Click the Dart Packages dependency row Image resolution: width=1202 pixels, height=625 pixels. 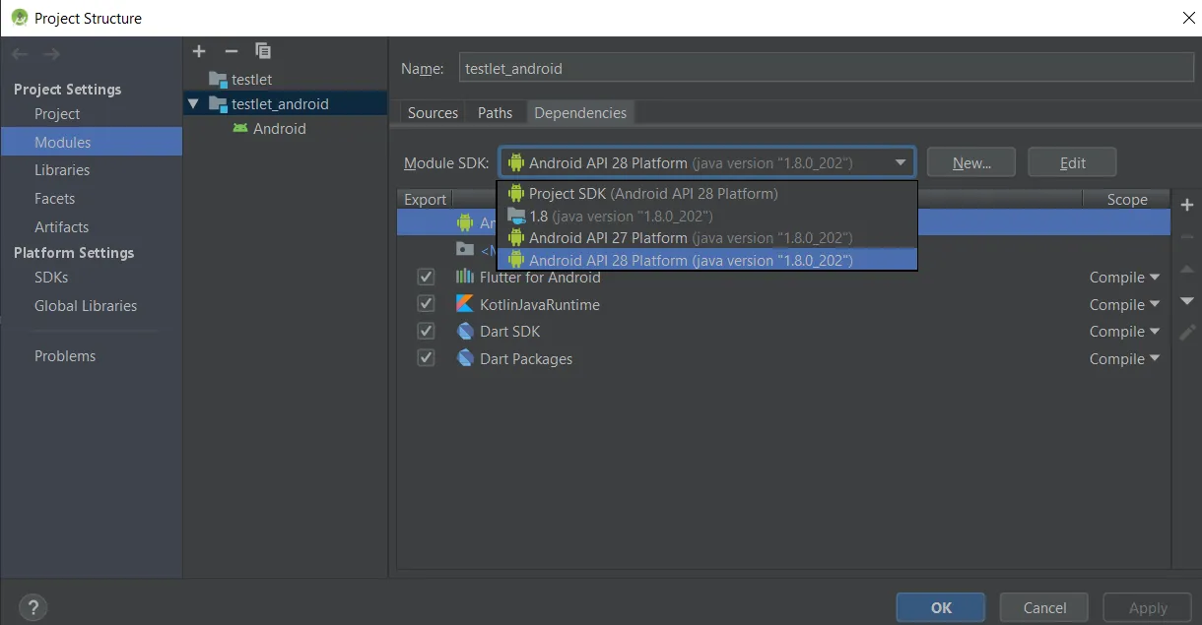(783, 358)
